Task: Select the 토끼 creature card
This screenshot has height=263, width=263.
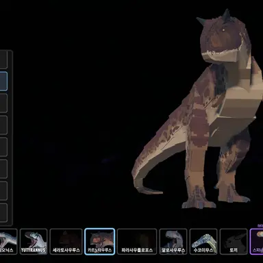Action: point(234,242)
